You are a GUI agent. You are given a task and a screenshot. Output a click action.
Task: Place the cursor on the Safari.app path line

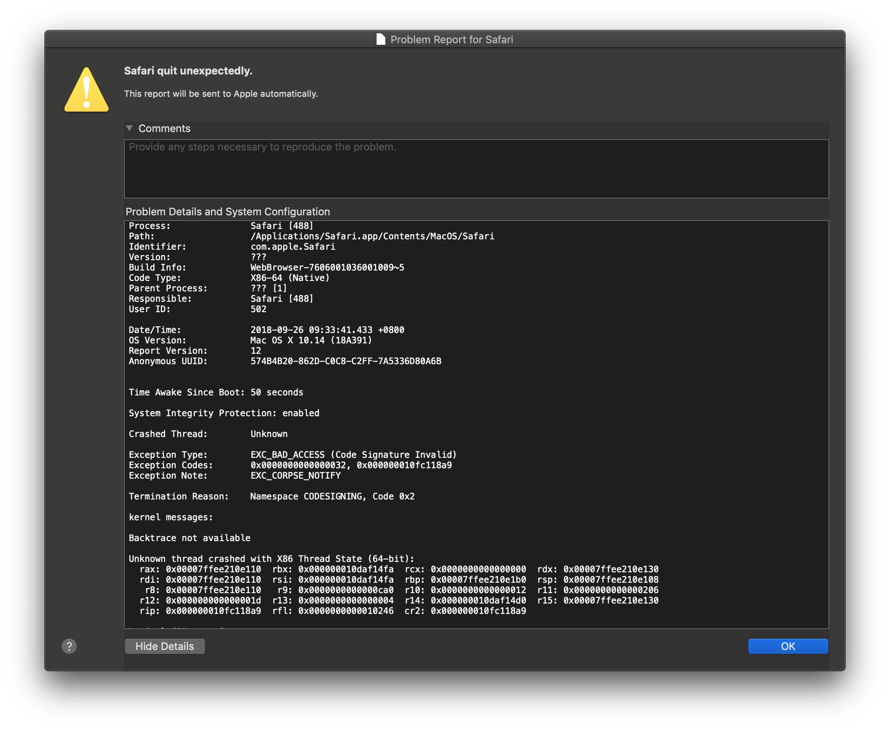click(x=372, y=236)
